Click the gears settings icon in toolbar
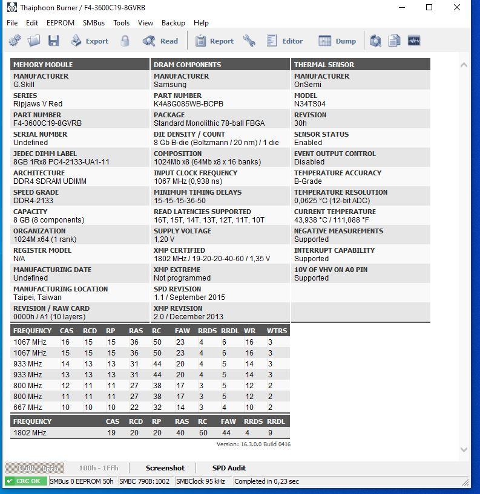 [x=15, y=41]
